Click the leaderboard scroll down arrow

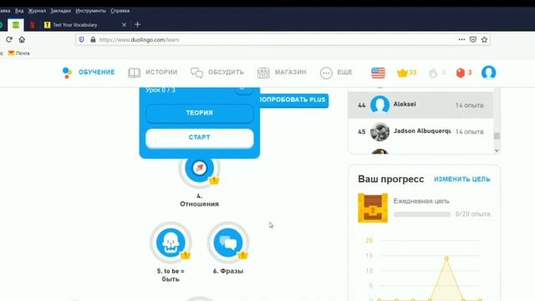tap(497, 150)
